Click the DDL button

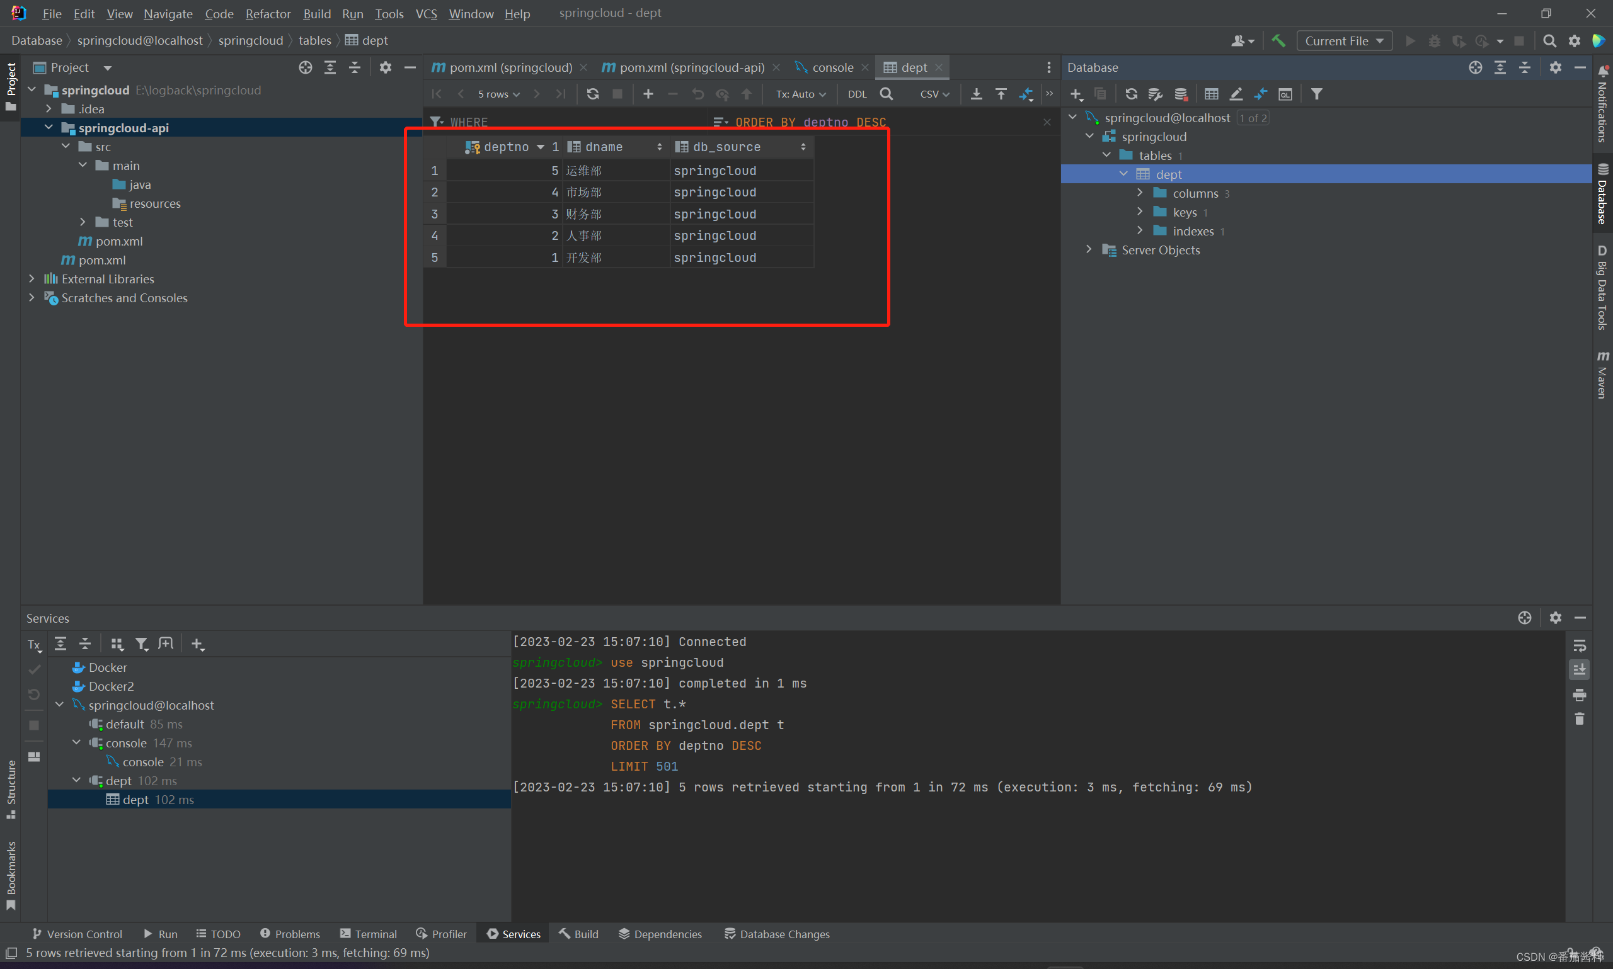856,94
